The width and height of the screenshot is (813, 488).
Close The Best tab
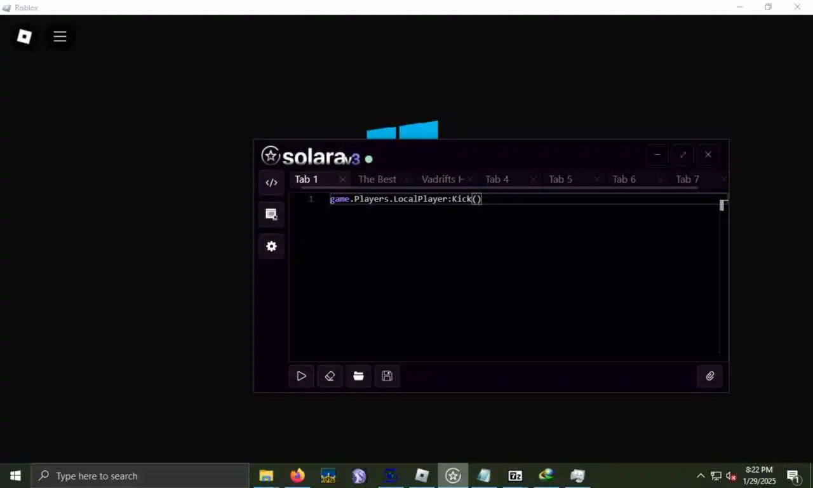click(x=406, y=180)
